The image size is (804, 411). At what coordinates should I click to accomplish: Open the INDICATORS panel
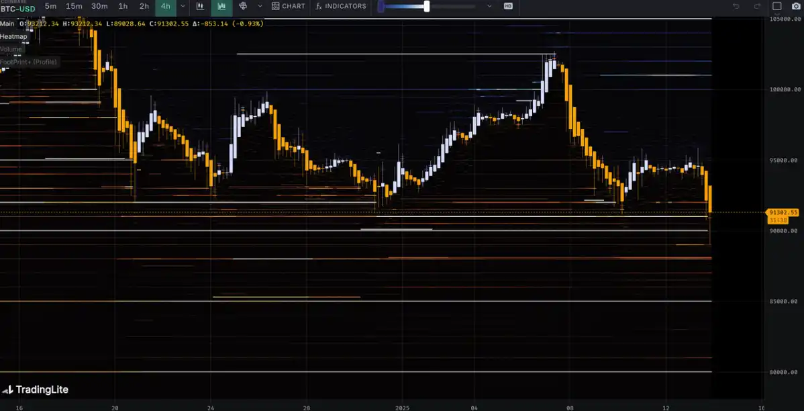coord(341,6)
